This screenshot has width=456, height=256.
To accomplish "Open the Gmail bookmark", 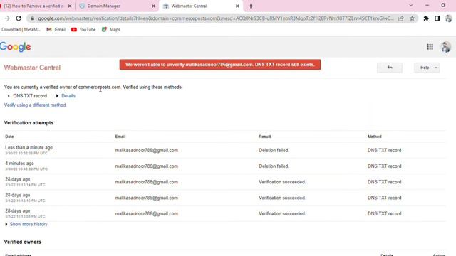I will coord(56,29).
